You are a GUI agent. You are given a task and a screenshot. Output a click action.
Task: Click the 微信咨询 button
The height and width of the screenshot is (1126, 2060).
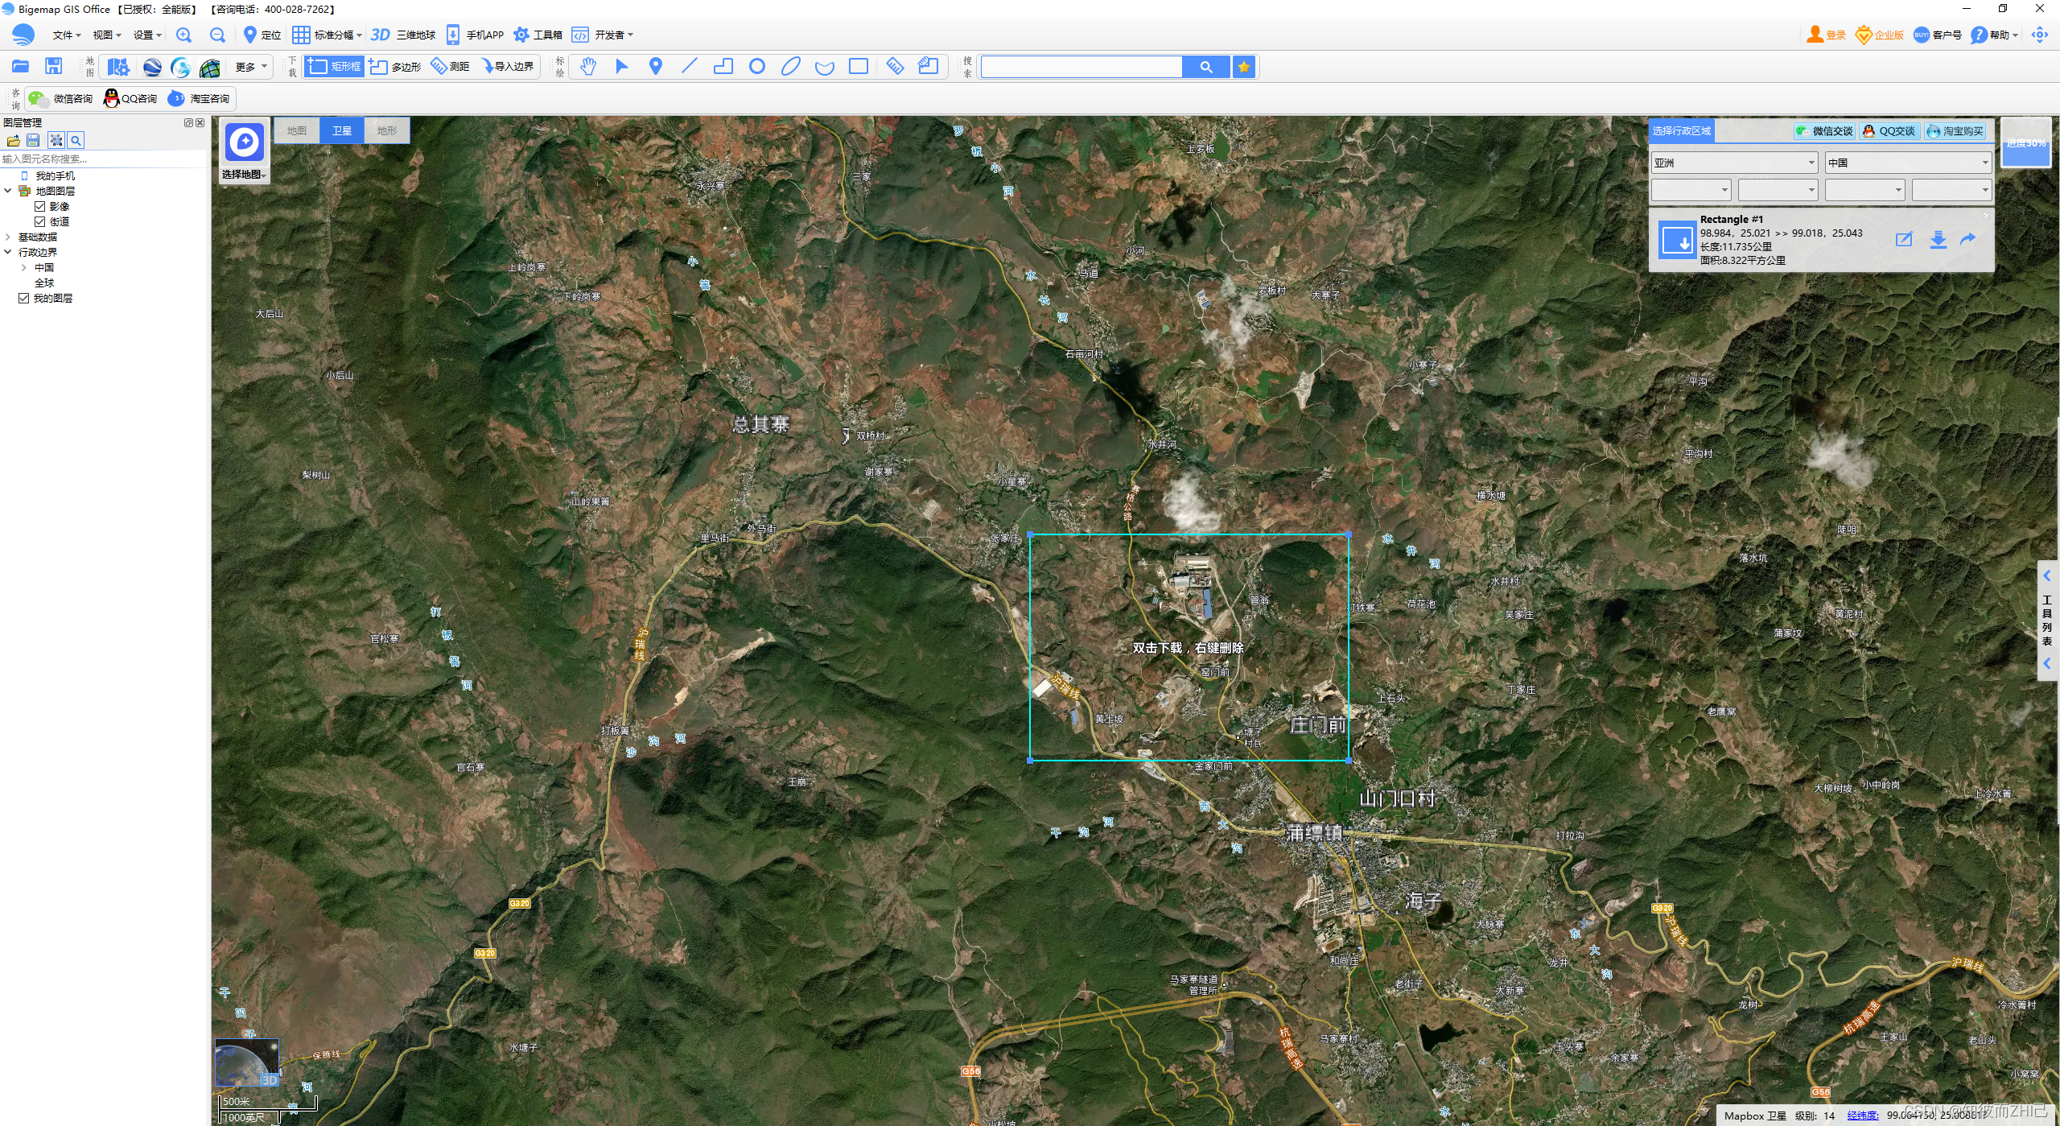[61, 99]
